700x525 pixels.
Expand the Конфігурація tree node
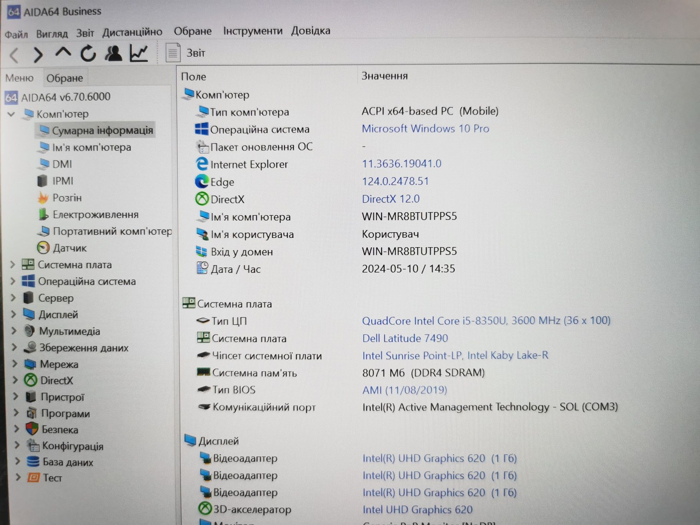click(17, 445)
